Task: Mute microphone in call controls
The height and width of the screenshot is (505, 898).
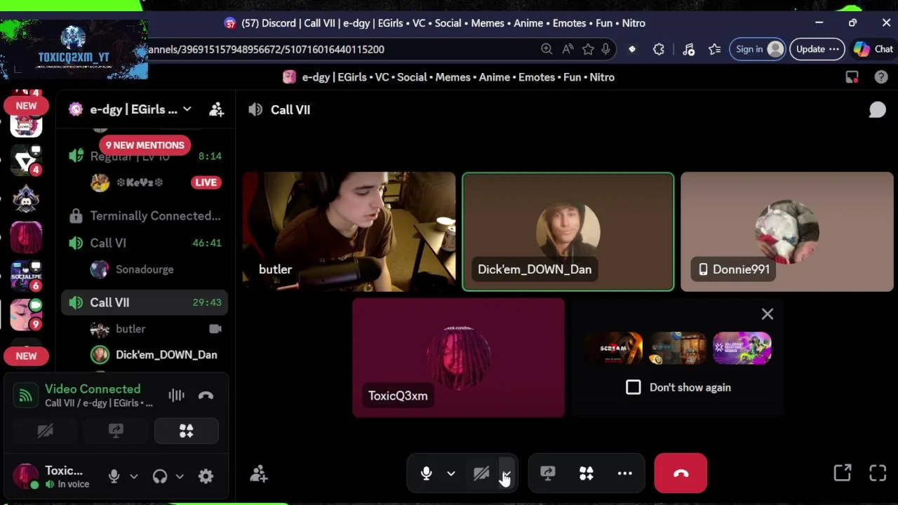Action: [x=426, y=473]
